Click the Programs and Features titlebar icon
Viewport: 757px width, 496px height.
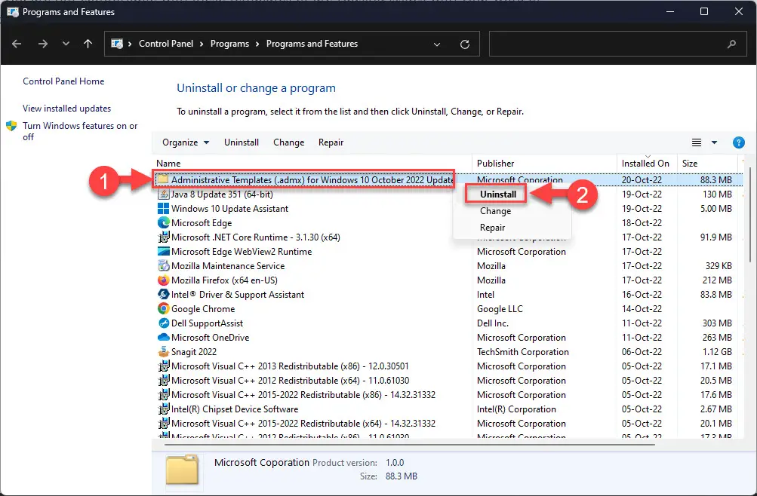13,11
